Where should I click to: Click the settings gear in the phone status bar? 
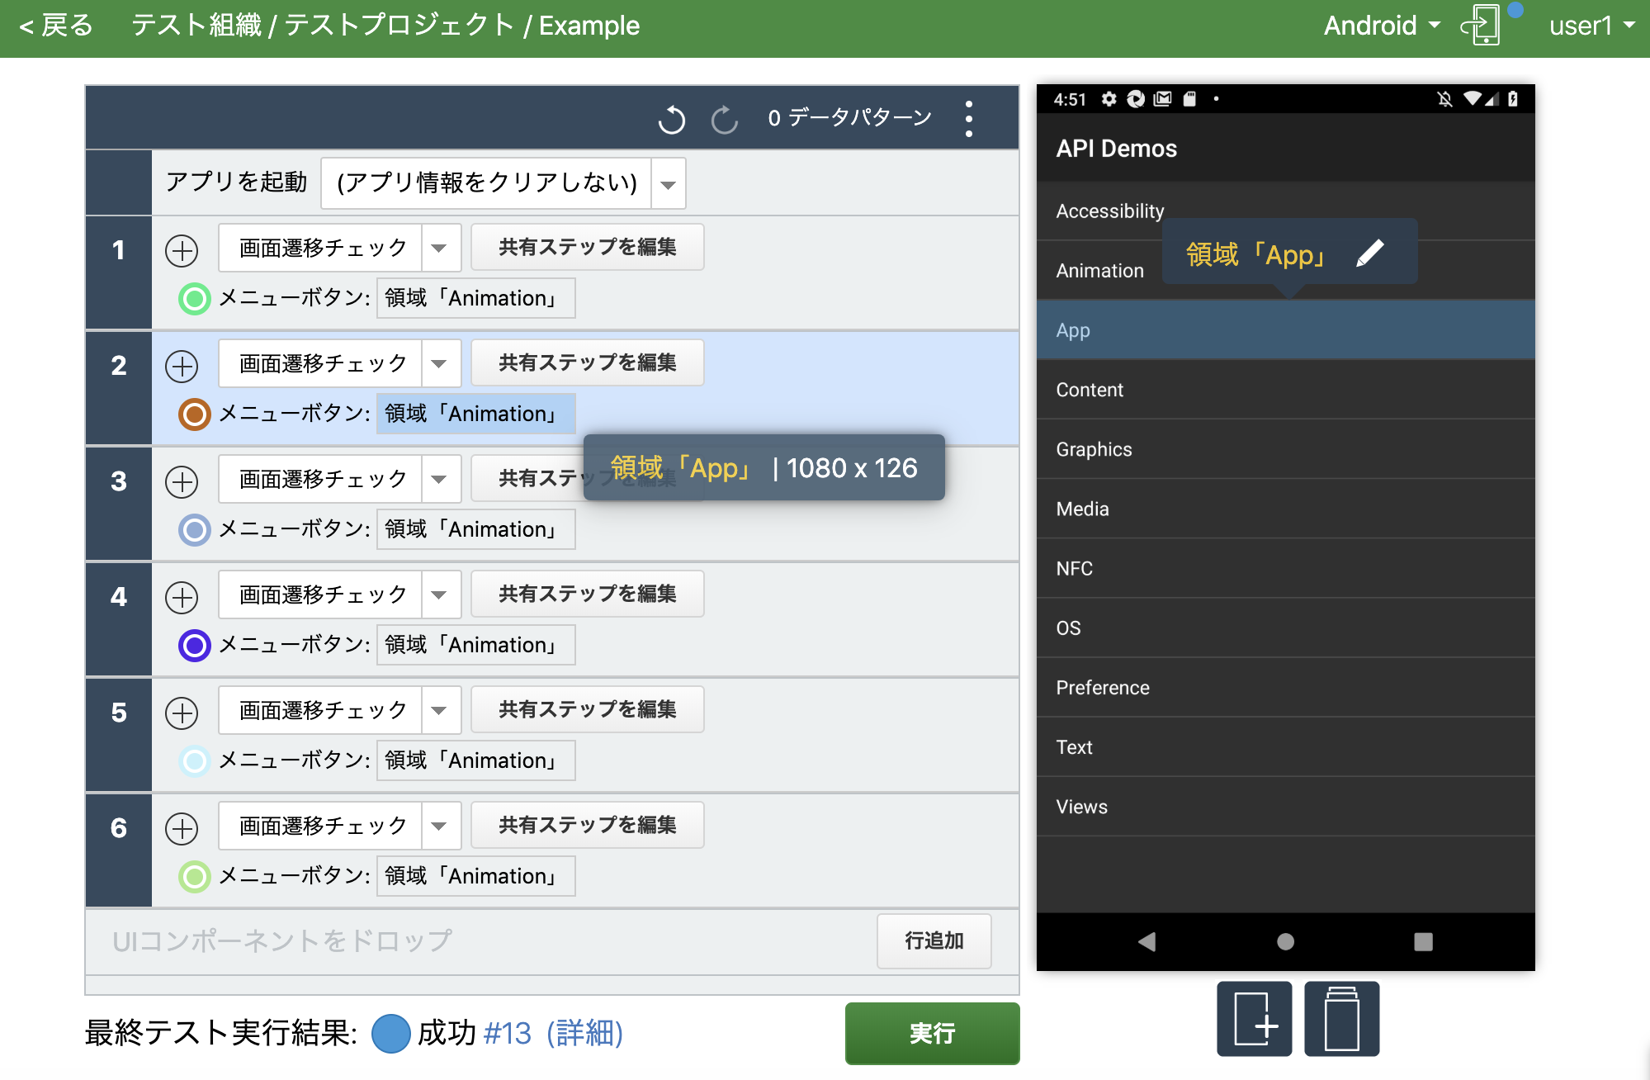pos(1109,99)
